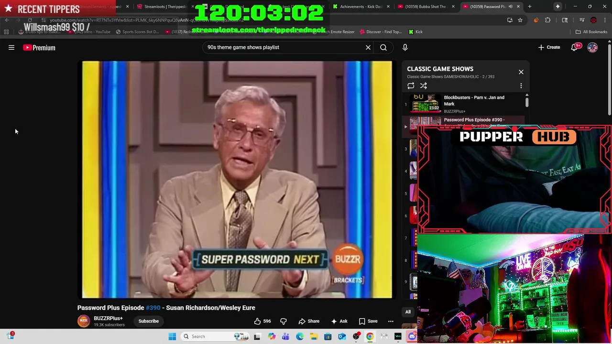The image size is (612, 344).
Task: Dislike this video
Action: (x=284, y=321)
